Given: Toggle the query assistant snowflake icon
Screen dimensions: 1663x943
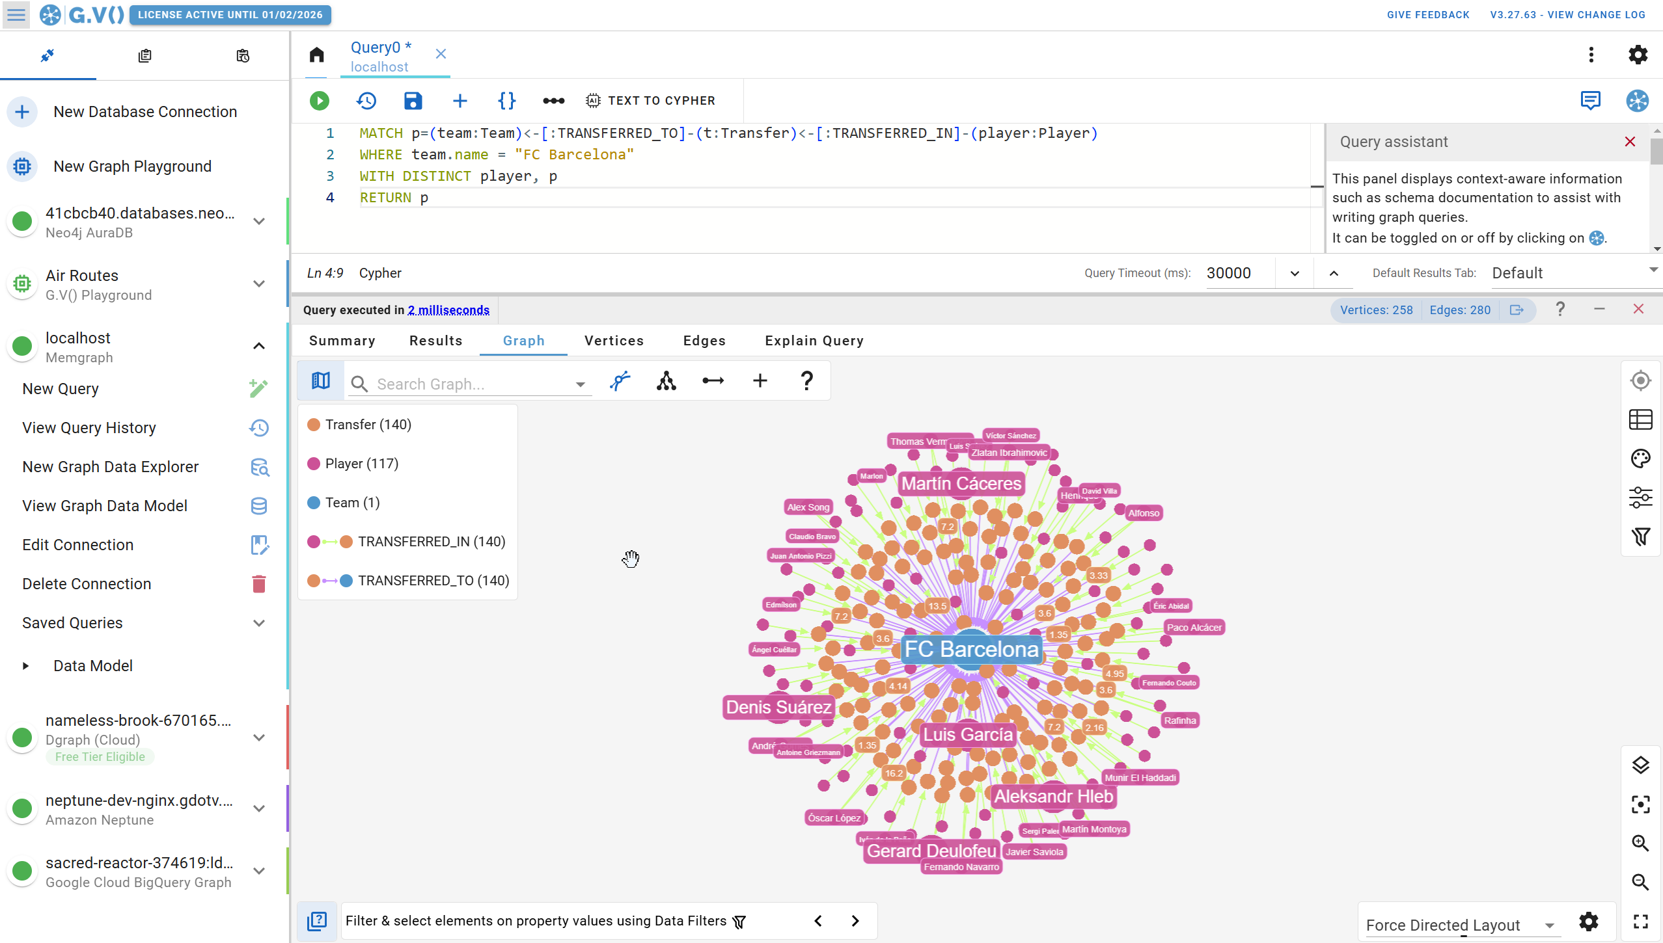Looking at the screenshot, I should 1638,101.
